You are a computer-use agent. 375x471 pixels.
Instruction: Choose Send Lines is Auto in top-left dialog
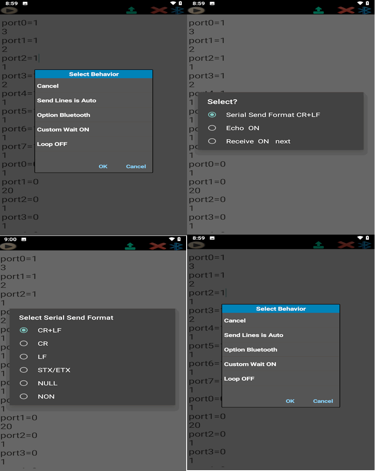coord(67,101)
